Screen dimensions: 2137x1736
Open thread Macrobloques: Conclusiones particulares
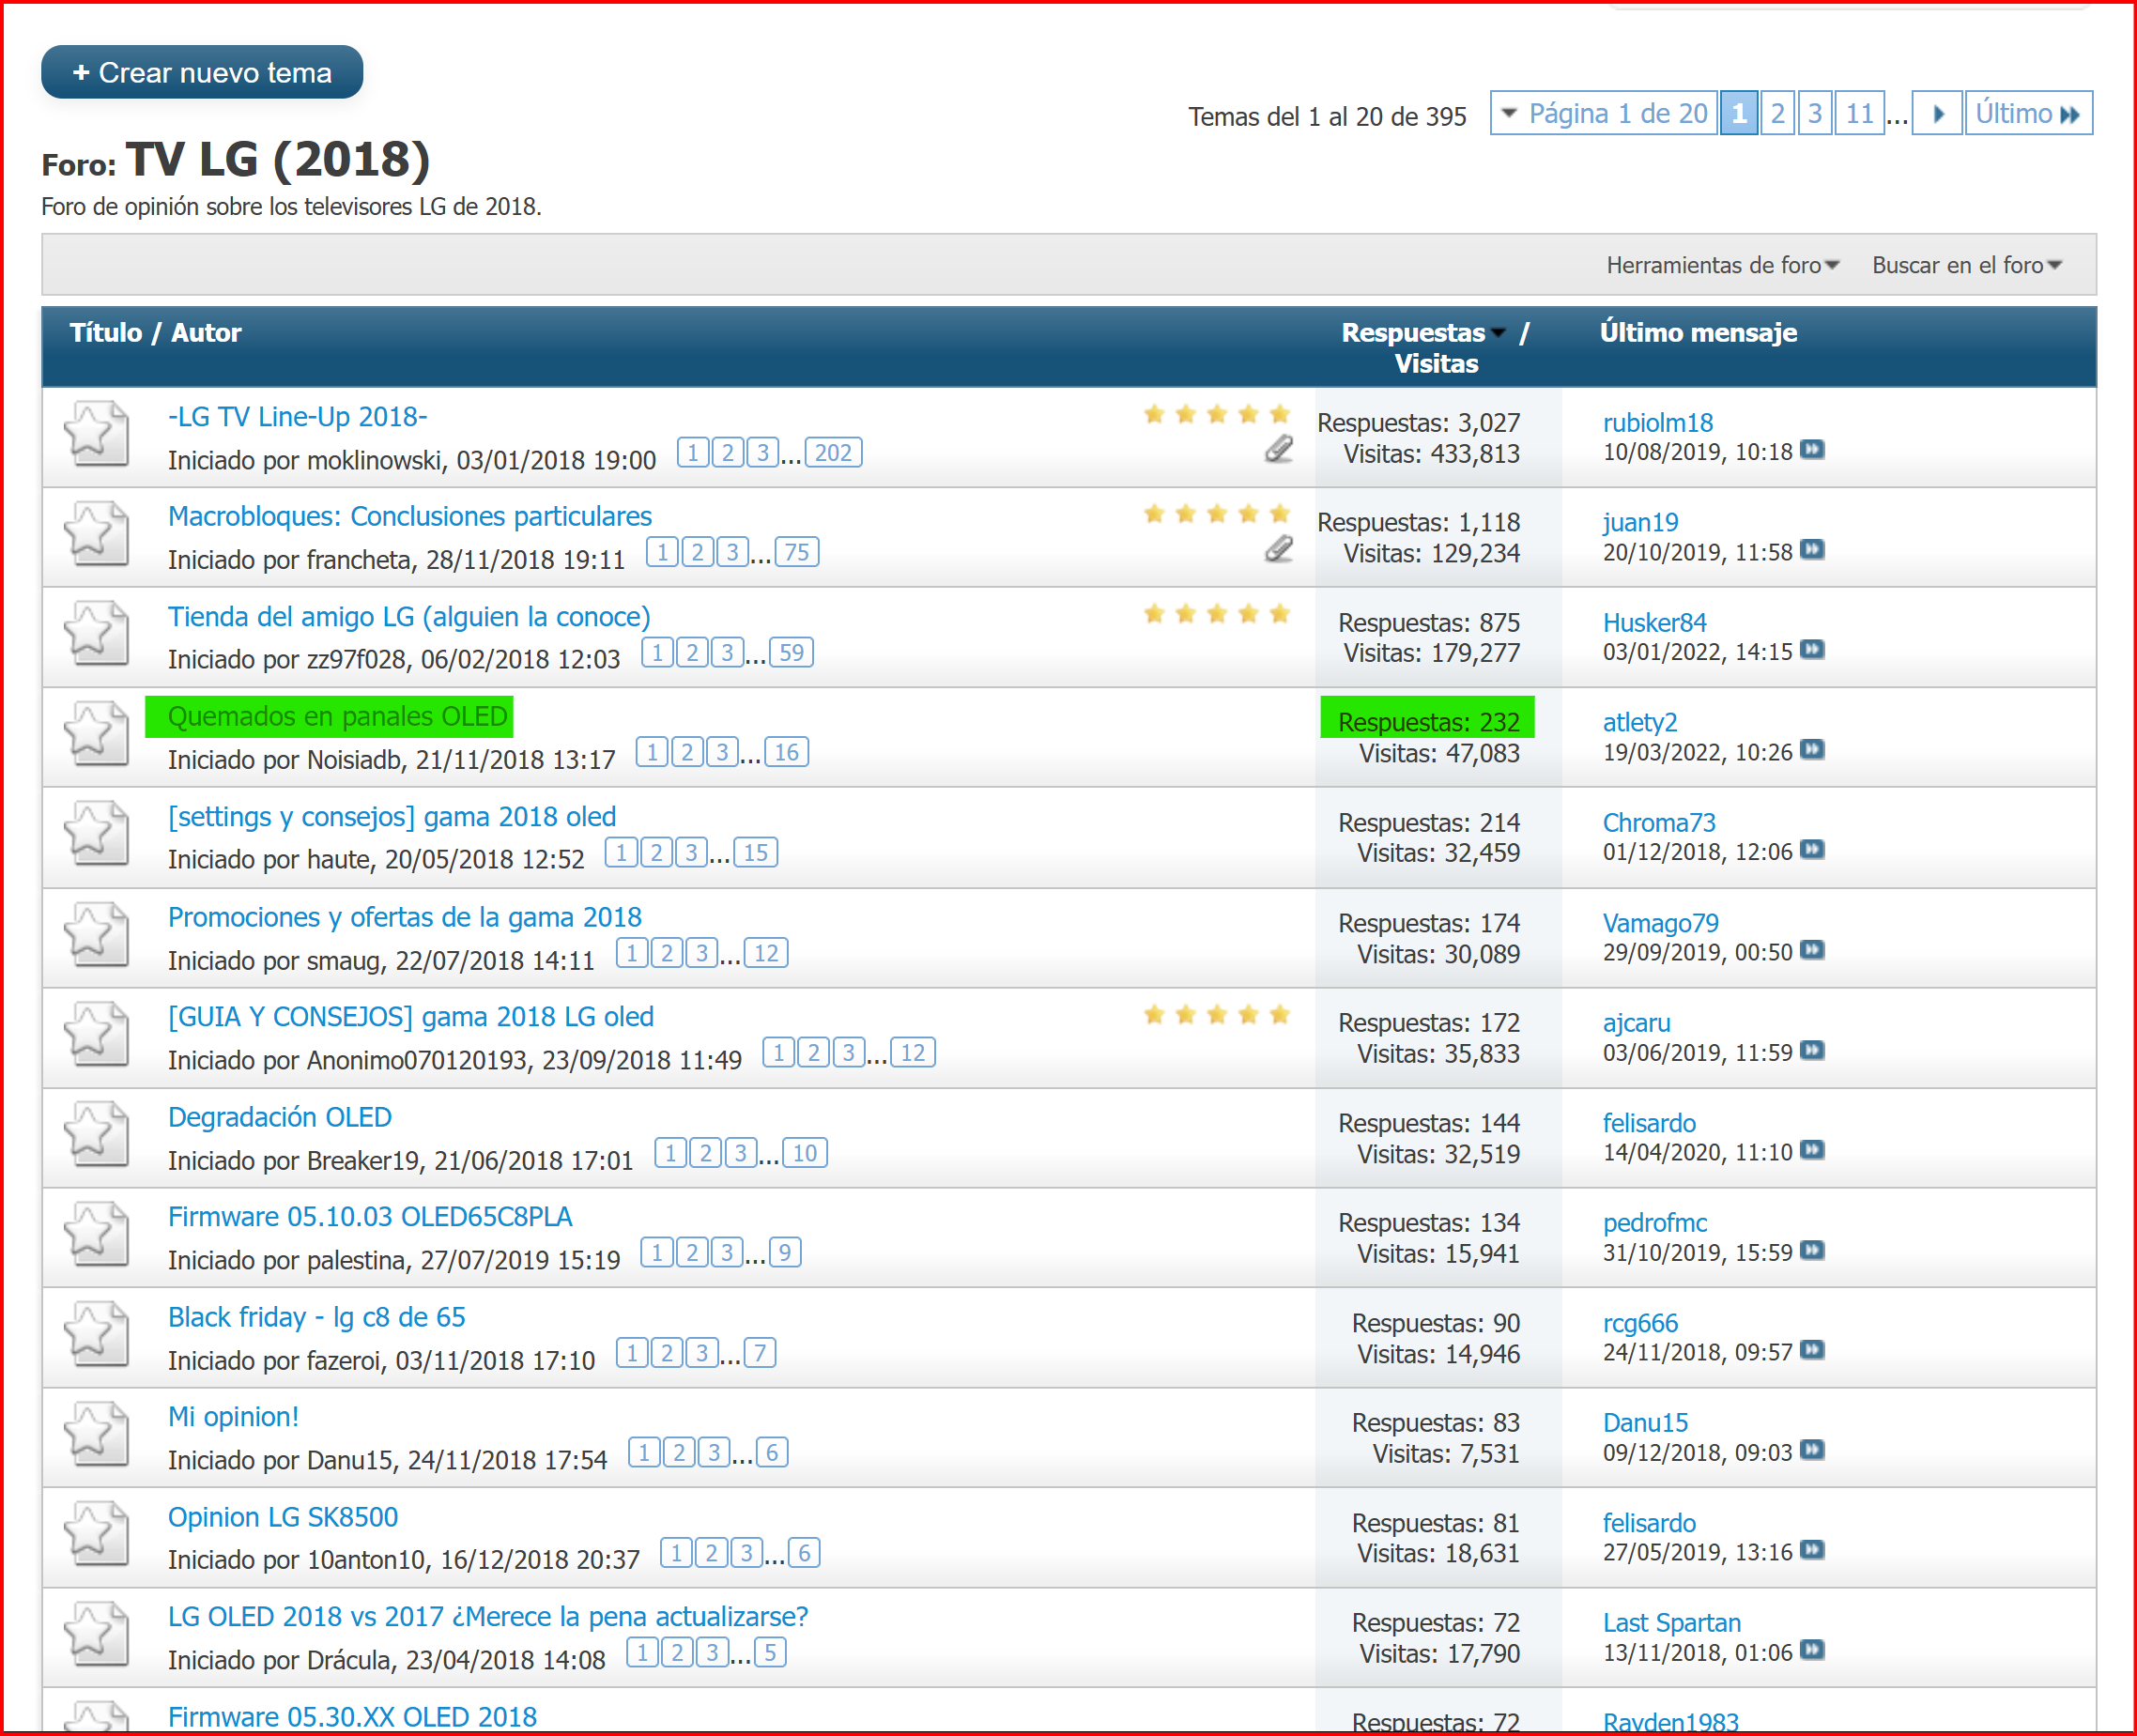coord(410,517)
